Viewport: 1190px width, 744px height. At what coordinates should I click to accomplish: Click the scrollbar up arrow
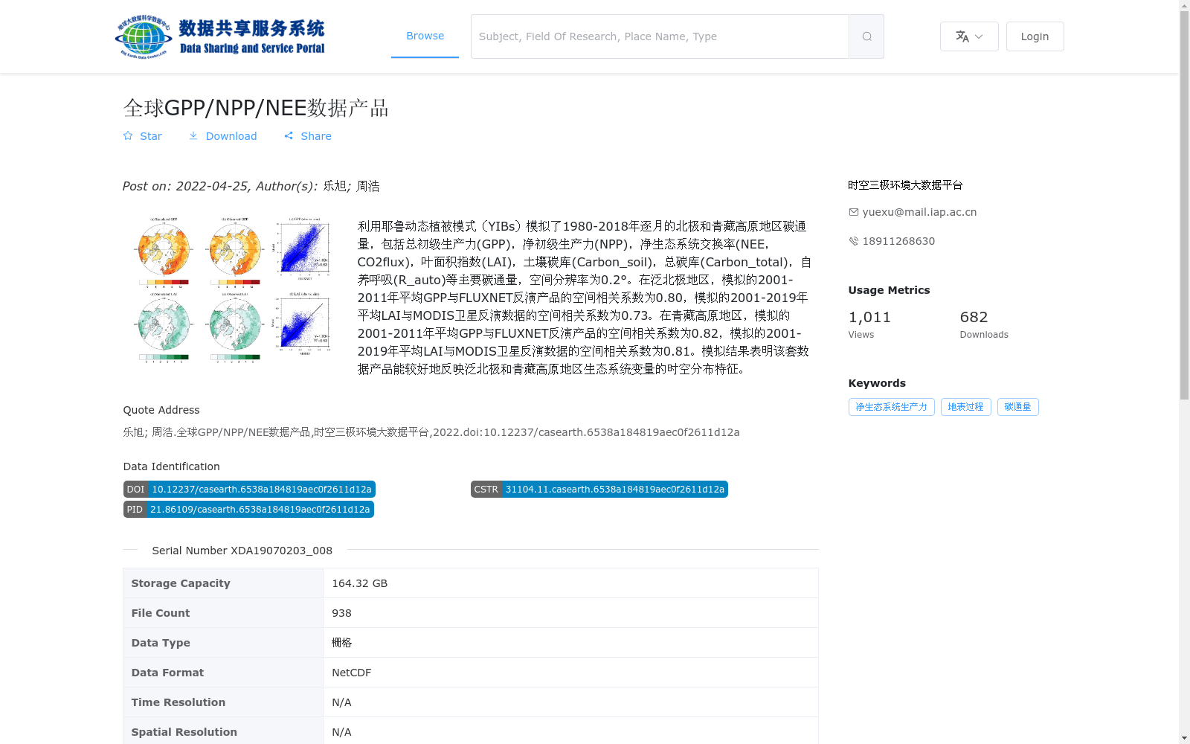[1184, 5]
